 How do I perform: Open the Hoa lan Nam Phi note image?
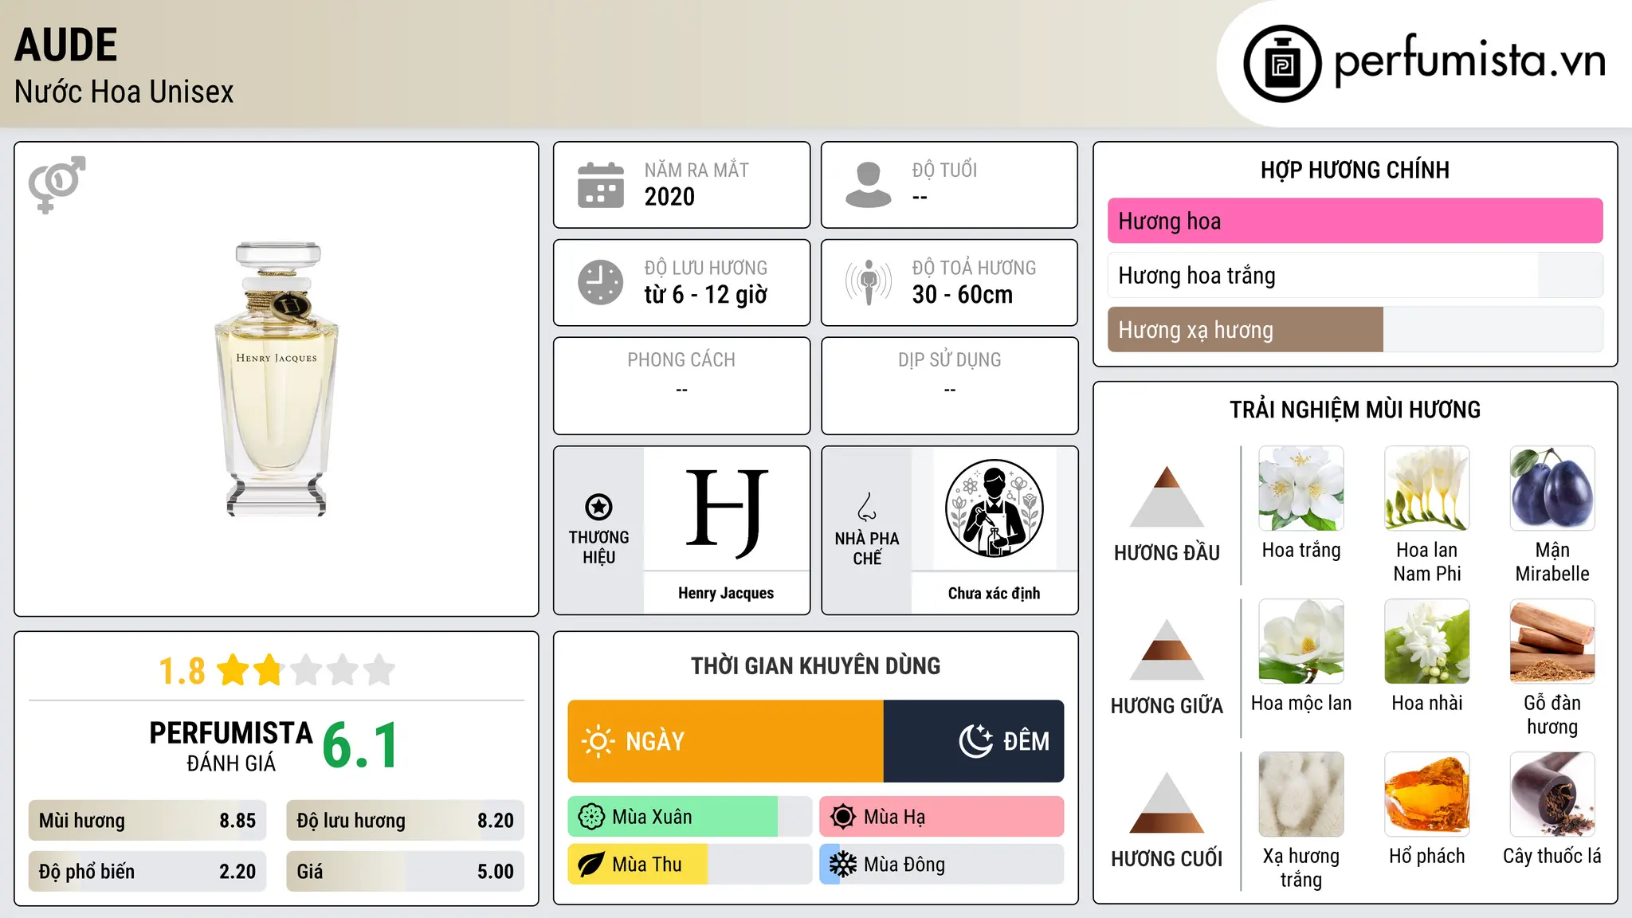coord(1427,488)
